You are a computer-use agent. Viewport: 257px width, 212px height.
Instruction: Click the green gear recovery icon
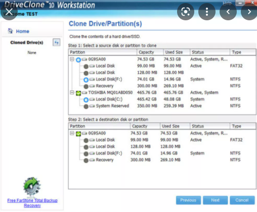point(32,187)
